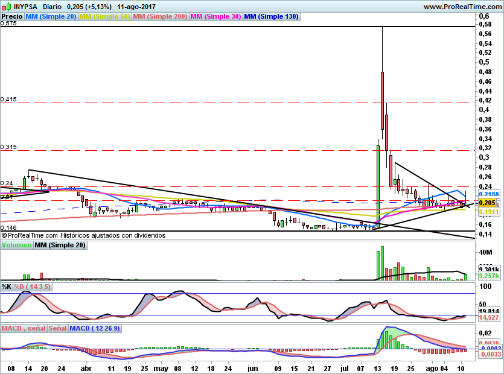Image resolution: width=504 pixels, height=374 pixels.
Task: Click the 0,575 resistance line label
Action: [8, 24]
